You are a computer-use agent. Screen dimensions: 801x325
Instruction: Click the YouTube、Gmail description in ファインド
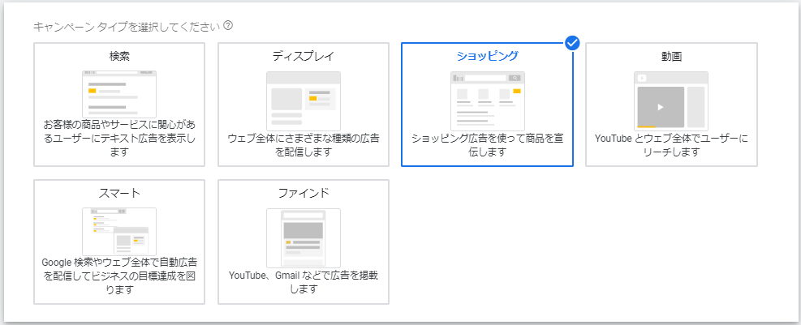(x=304, y=282)
